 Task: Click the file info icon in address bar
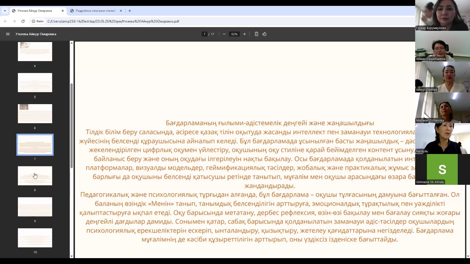(x=34, y=21)
